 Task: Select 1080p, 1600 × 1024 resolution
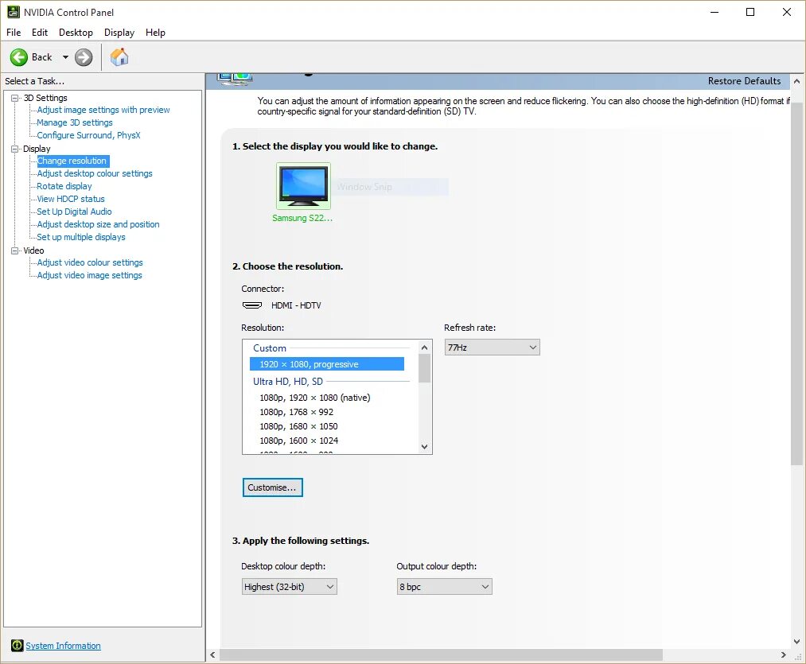click(x=298, y=441)
